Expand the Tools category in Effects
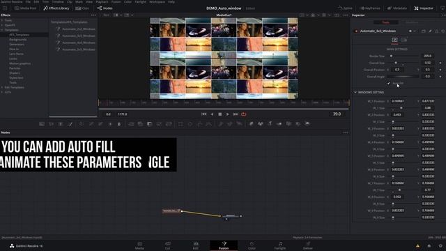Image resolution: width=446 pixels, height=251 pixels. coord(2,20)
